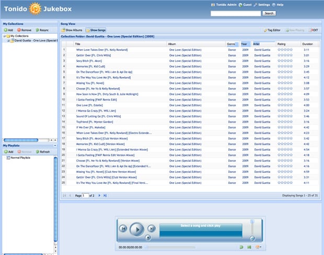Click rating stars for 'Sexy Bitch [Ft. Akon]' row 3

coord(285,61)
